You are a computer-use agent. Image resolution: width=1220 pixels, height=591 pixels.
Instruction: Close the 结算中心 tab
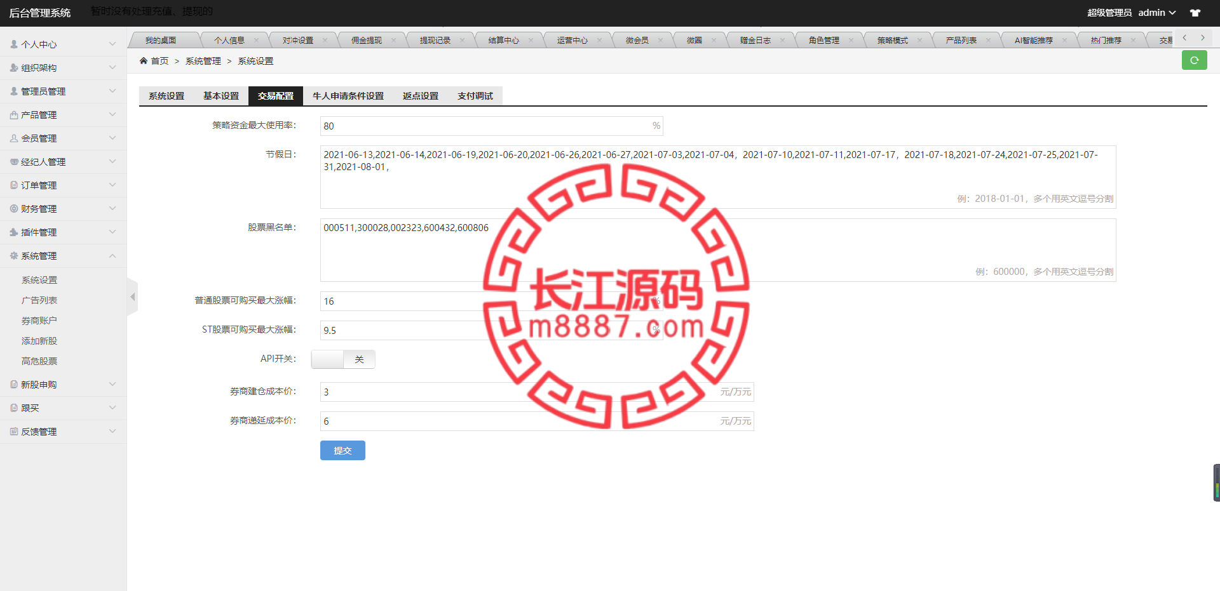point(531,40)
